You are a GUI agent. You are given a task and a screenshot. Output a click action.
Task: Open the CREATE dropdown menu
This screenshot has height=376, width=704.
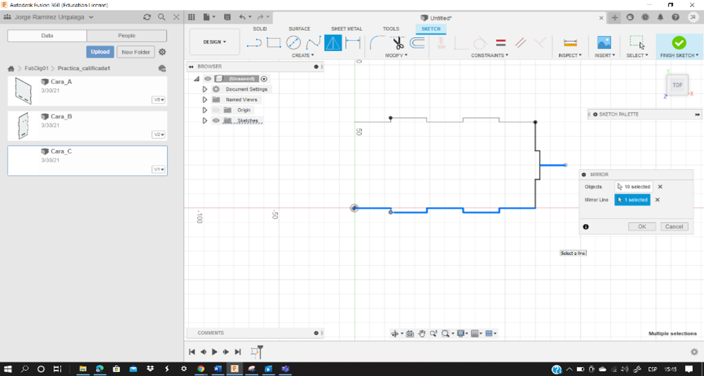pos(303,55)
